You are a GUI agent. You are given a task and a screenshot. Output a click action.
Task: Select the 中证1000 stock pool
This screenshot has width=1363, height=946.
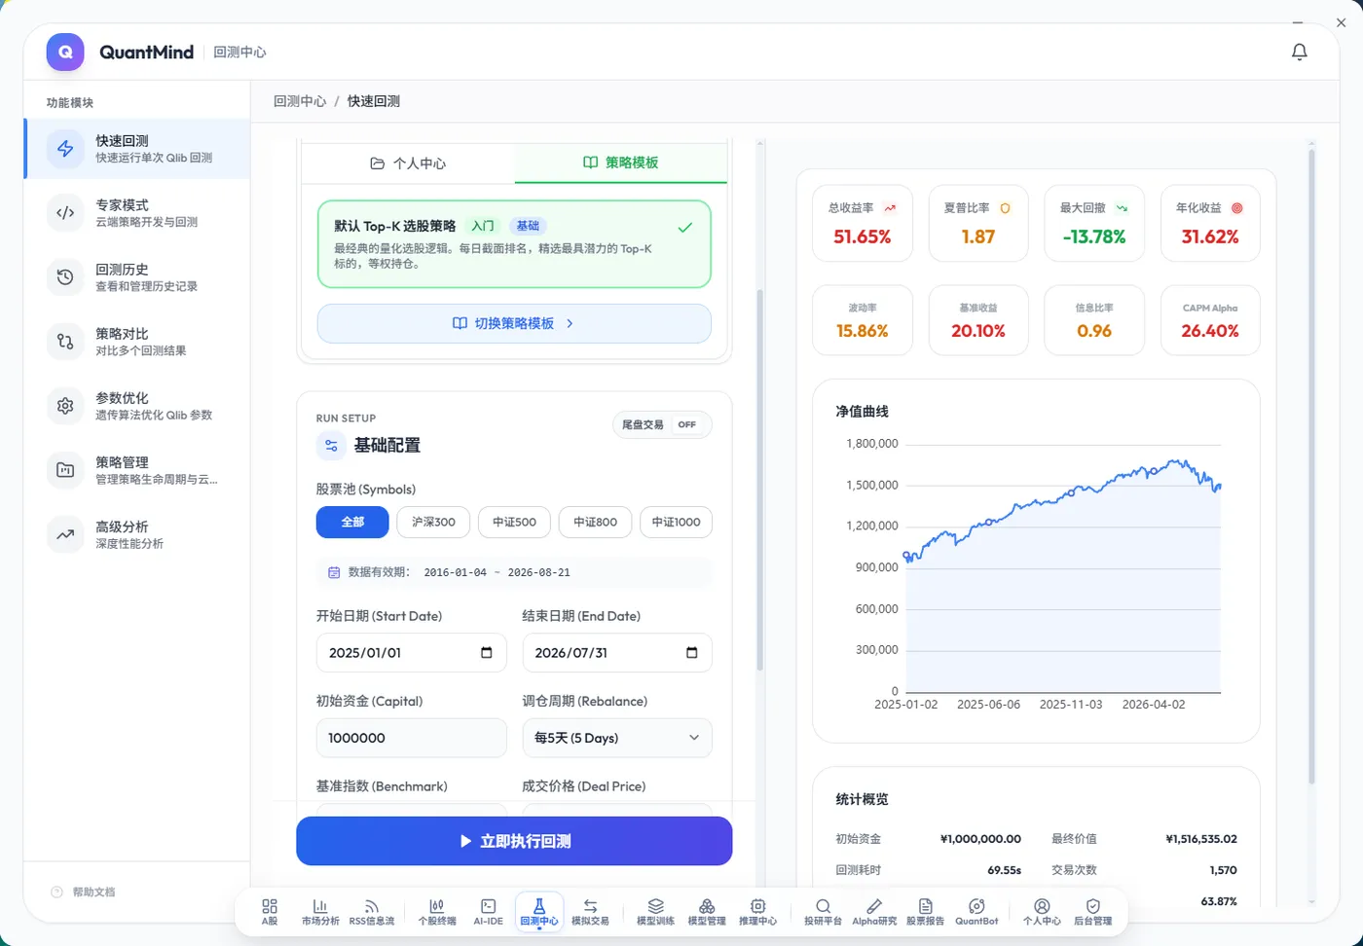point(676,522)
